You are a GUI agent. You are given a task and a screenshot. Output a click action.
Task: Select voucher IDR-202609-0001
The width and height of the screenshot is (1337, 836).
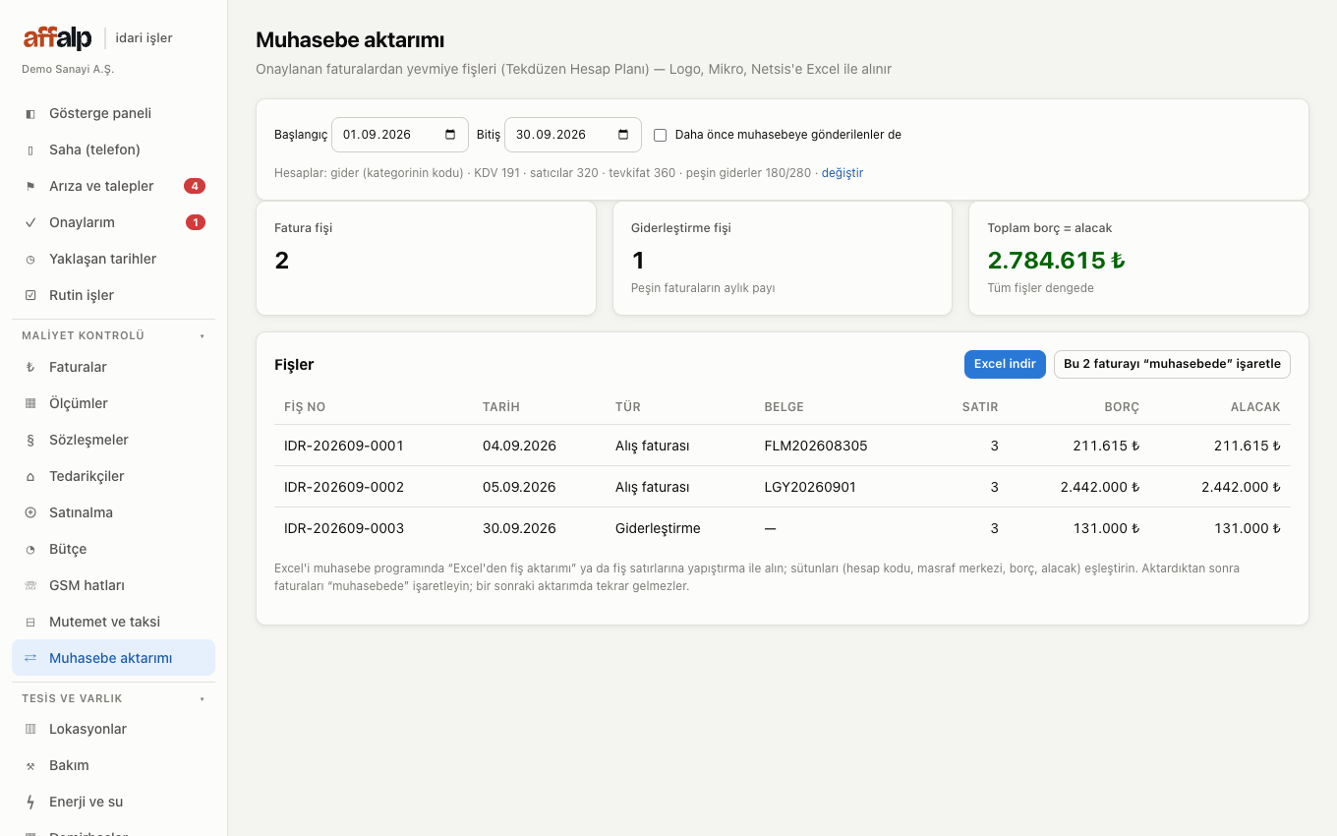[x=783, y=446]
